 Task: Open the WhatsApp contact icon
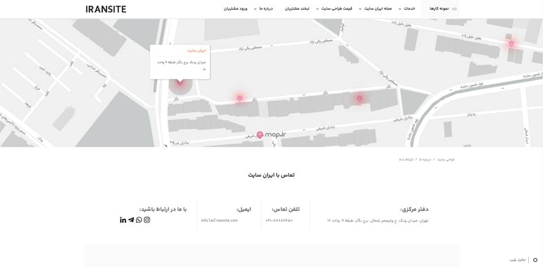coord(139,220)
